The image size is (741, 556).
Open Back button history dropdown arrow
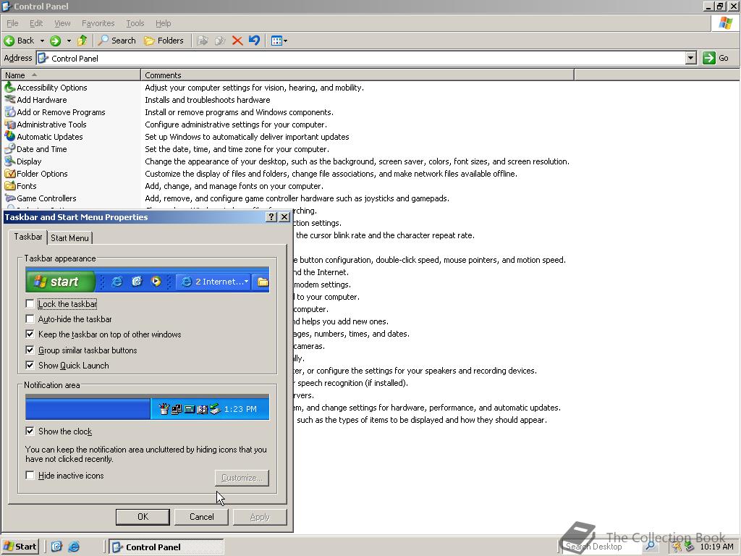click(42, 41)
